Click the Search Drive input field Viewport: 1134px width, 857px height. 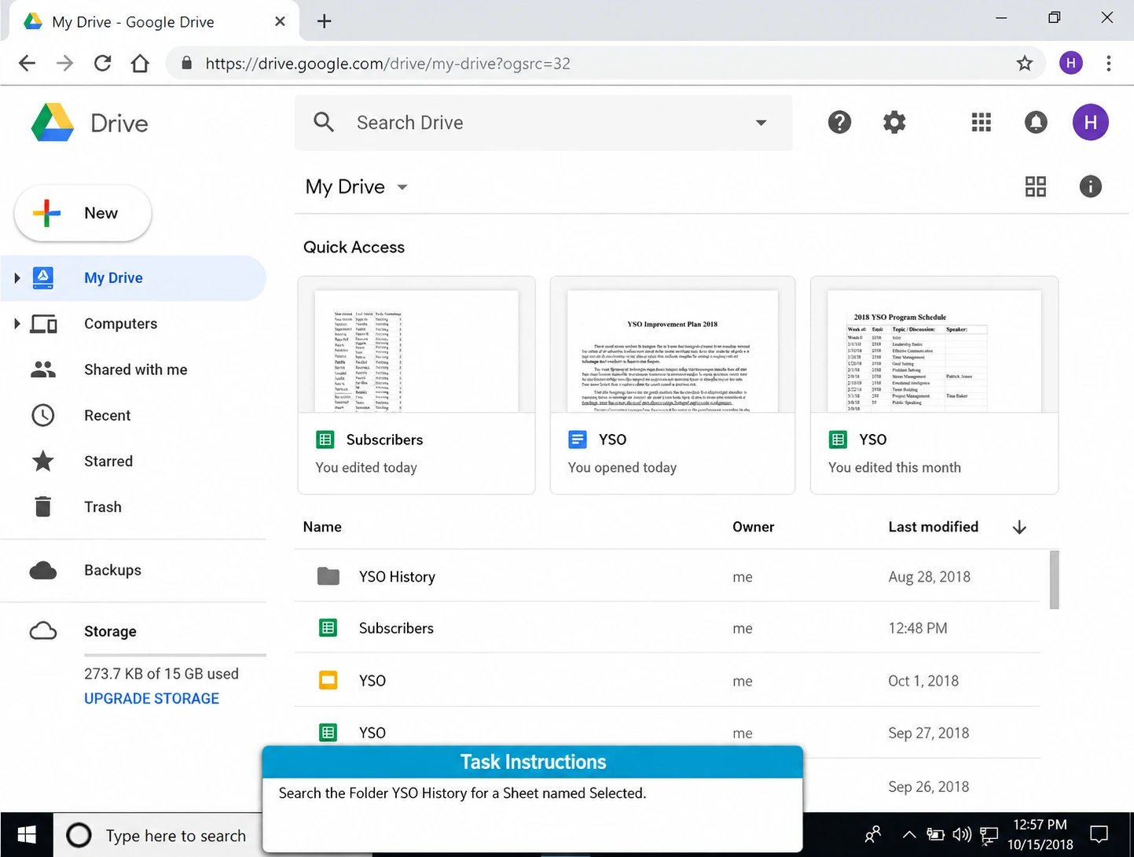point(542,123)
